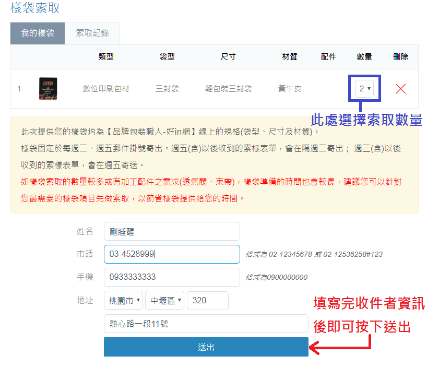Open the 中壢區 district dropdown
427x367 pixels.
[165, 301]
